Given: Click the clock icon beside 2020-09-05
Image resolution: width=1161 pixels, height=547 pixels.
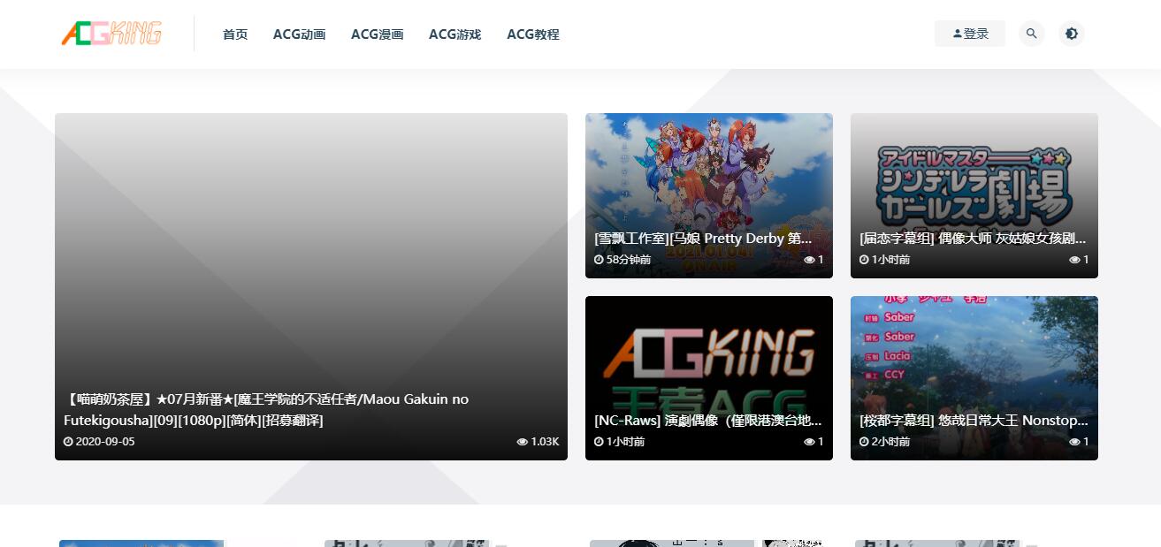Looking at the screenshot, I should [x=68, y=442].
